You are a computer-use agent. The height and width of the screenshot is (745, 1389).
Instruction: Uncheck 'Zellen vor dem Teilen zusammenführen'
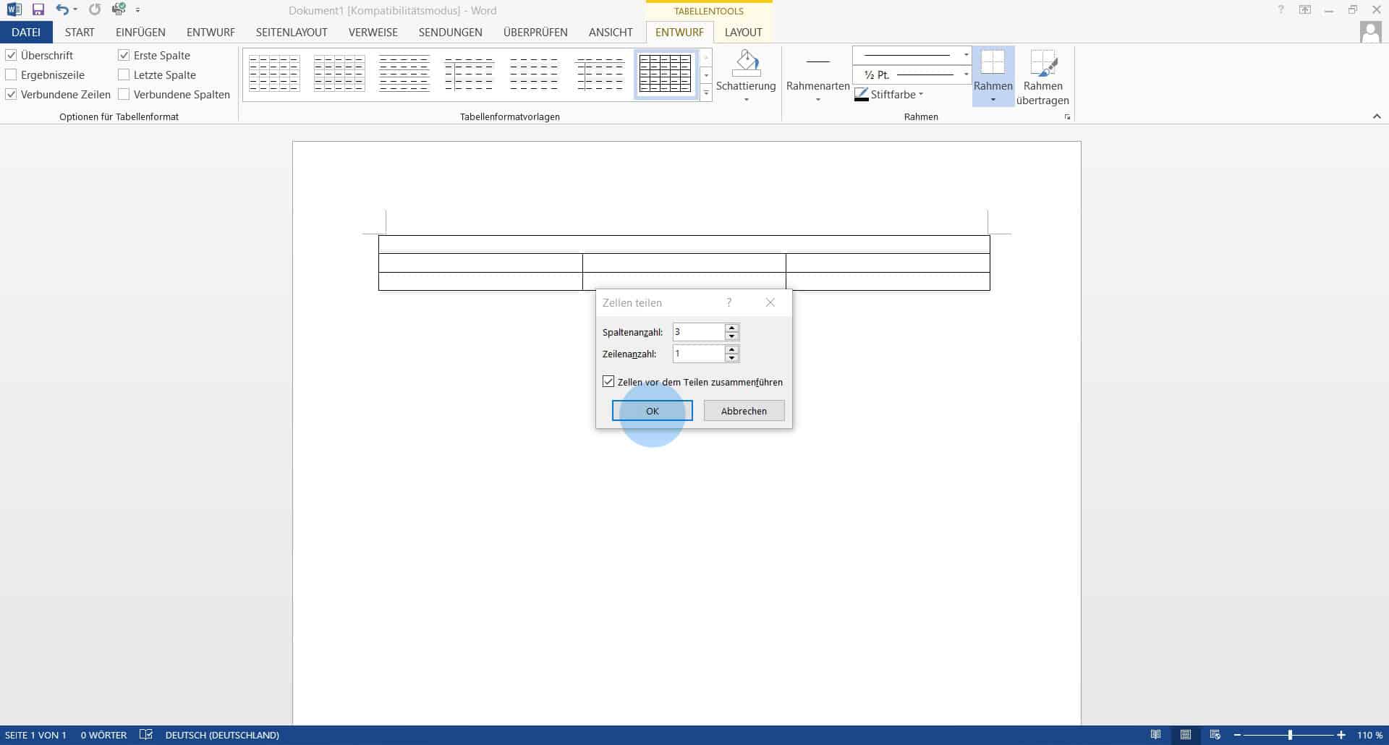(608, 382)
